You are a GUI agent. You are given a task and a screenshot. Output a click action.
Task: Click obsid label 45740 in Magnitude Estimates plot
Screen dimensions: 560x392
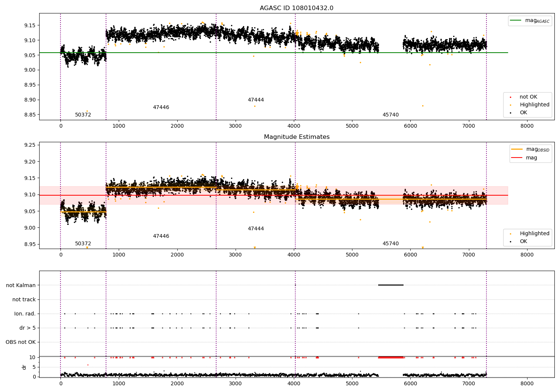pos(391,244)
